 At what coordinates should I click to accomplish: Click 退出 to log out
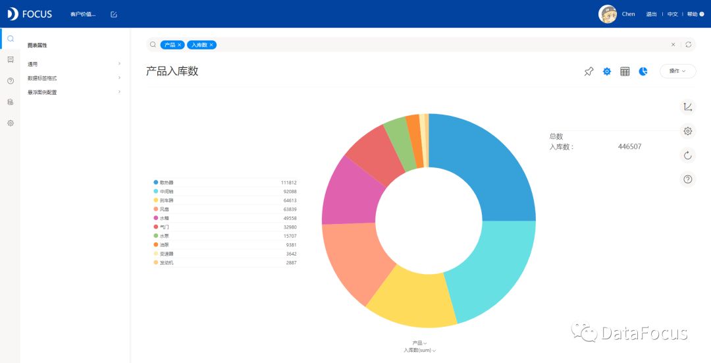click(651, 14)
